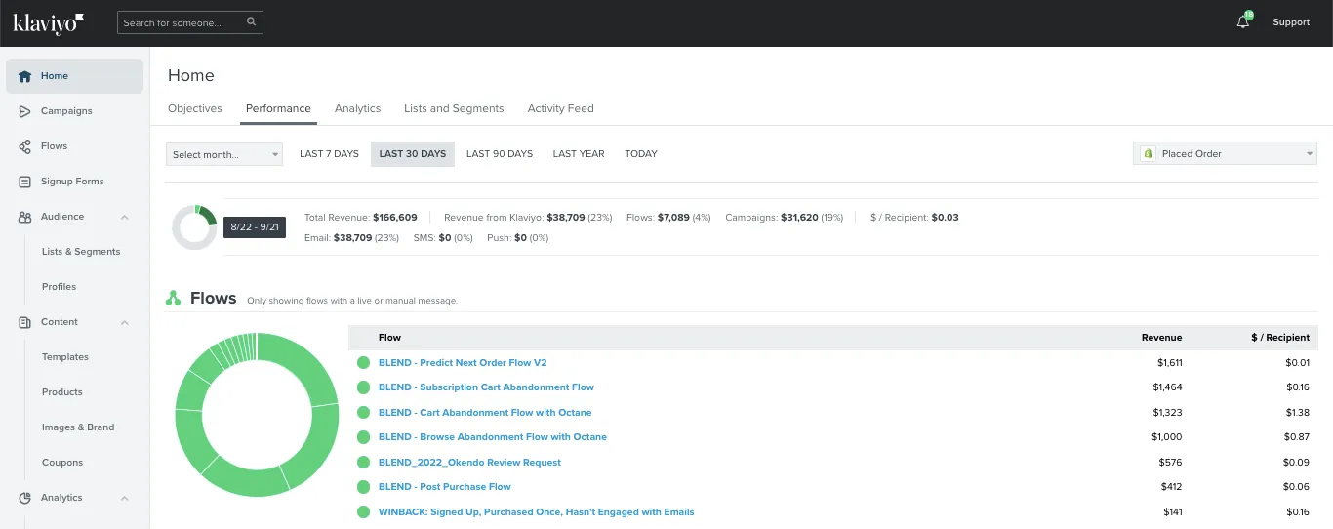Viewport: 1333px width, 529px height.
Task: Open BLEND - Post Purchase Flow
Action: (x=445, y=487)
